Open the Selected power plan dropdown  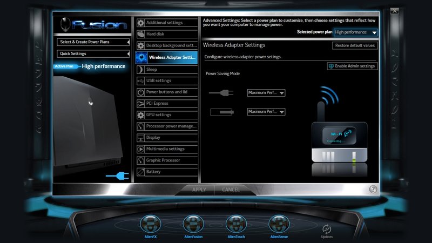click(x=355, y=32)
